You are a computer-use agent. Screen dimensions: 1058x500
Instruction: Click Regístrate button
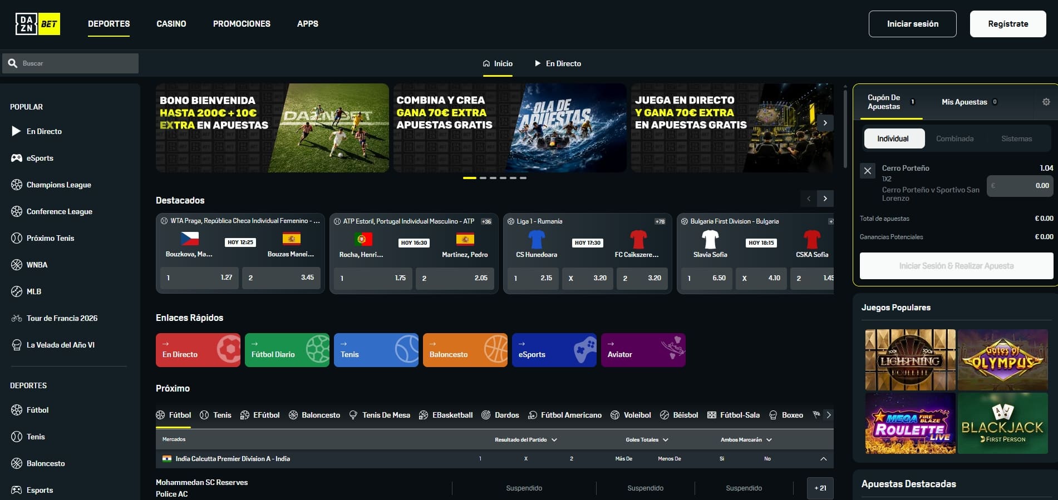[1008, 24]
